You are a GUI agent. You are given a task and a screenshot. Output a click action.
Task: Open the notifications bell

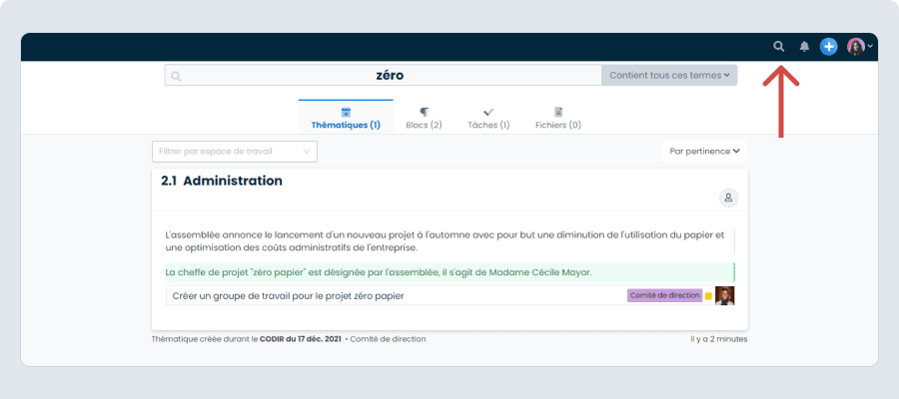(x=804, y=47)
